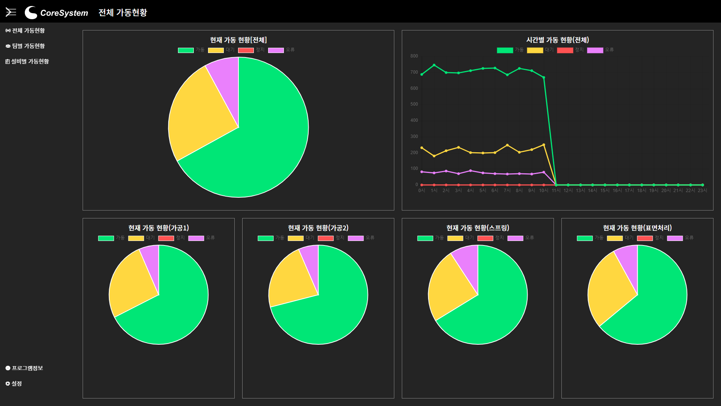Click the info icon beside 프로그램정보
This screenshot has width=721, height=406.
(x=8, y=368)
